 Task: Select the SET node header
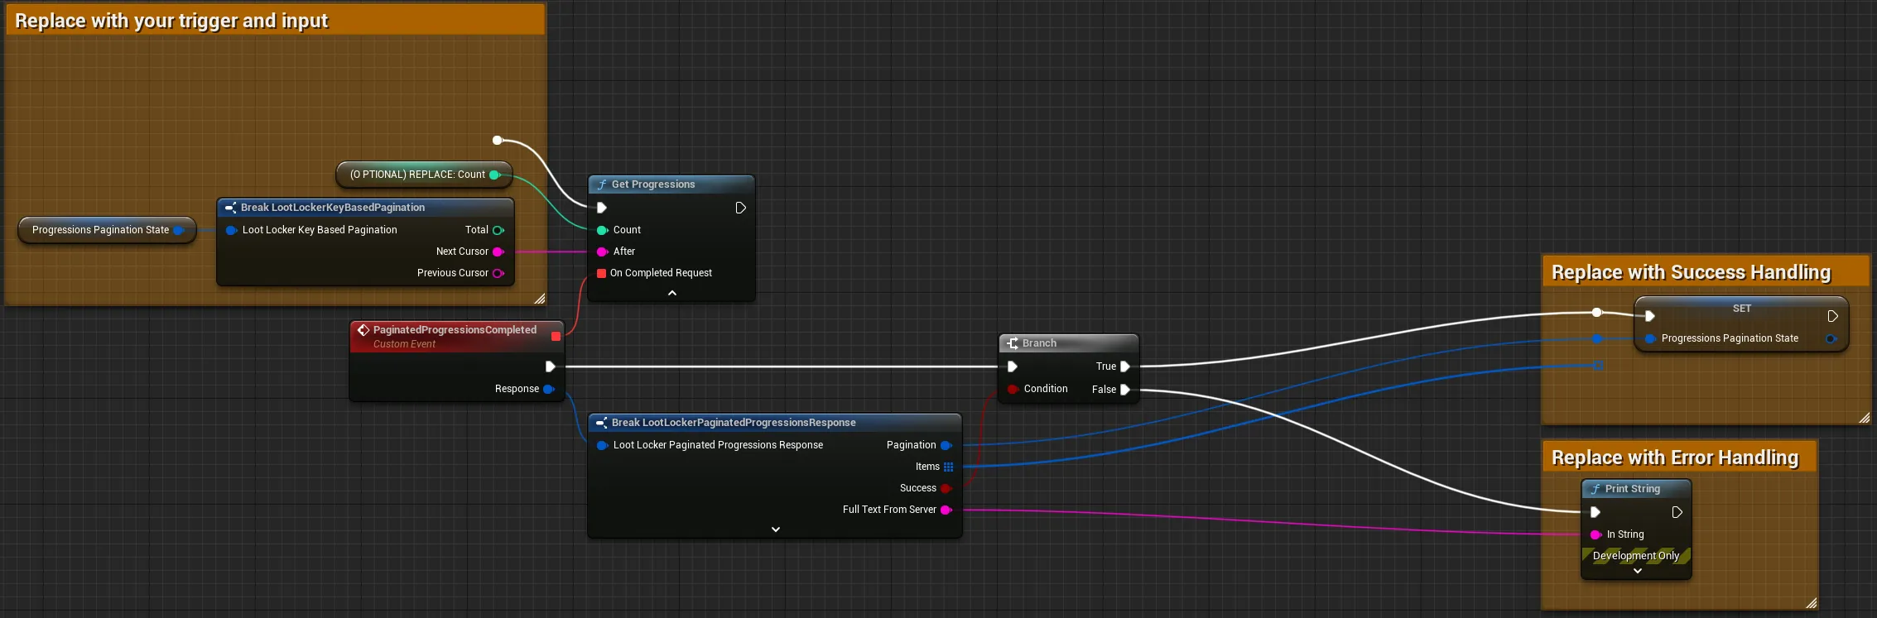pos(1742,309)
